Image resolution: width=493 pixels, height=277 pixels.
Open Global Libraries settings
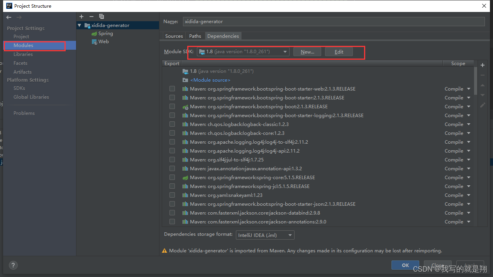31,97
